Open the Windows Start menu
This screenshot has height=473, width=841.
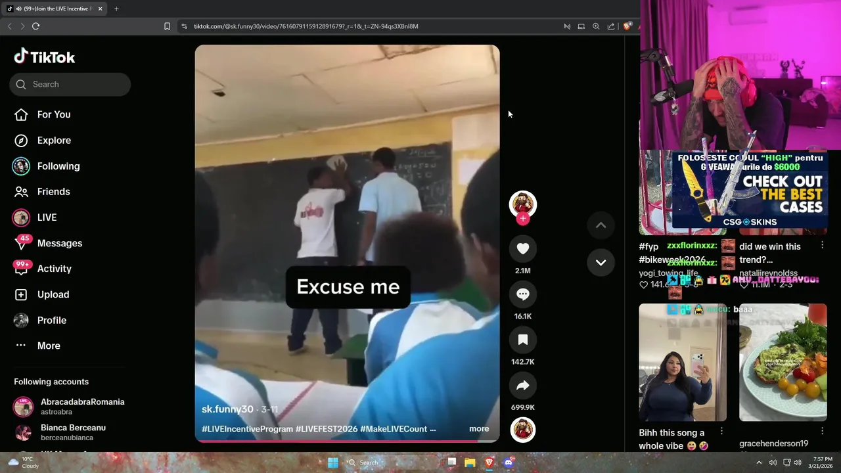[333, 462]
